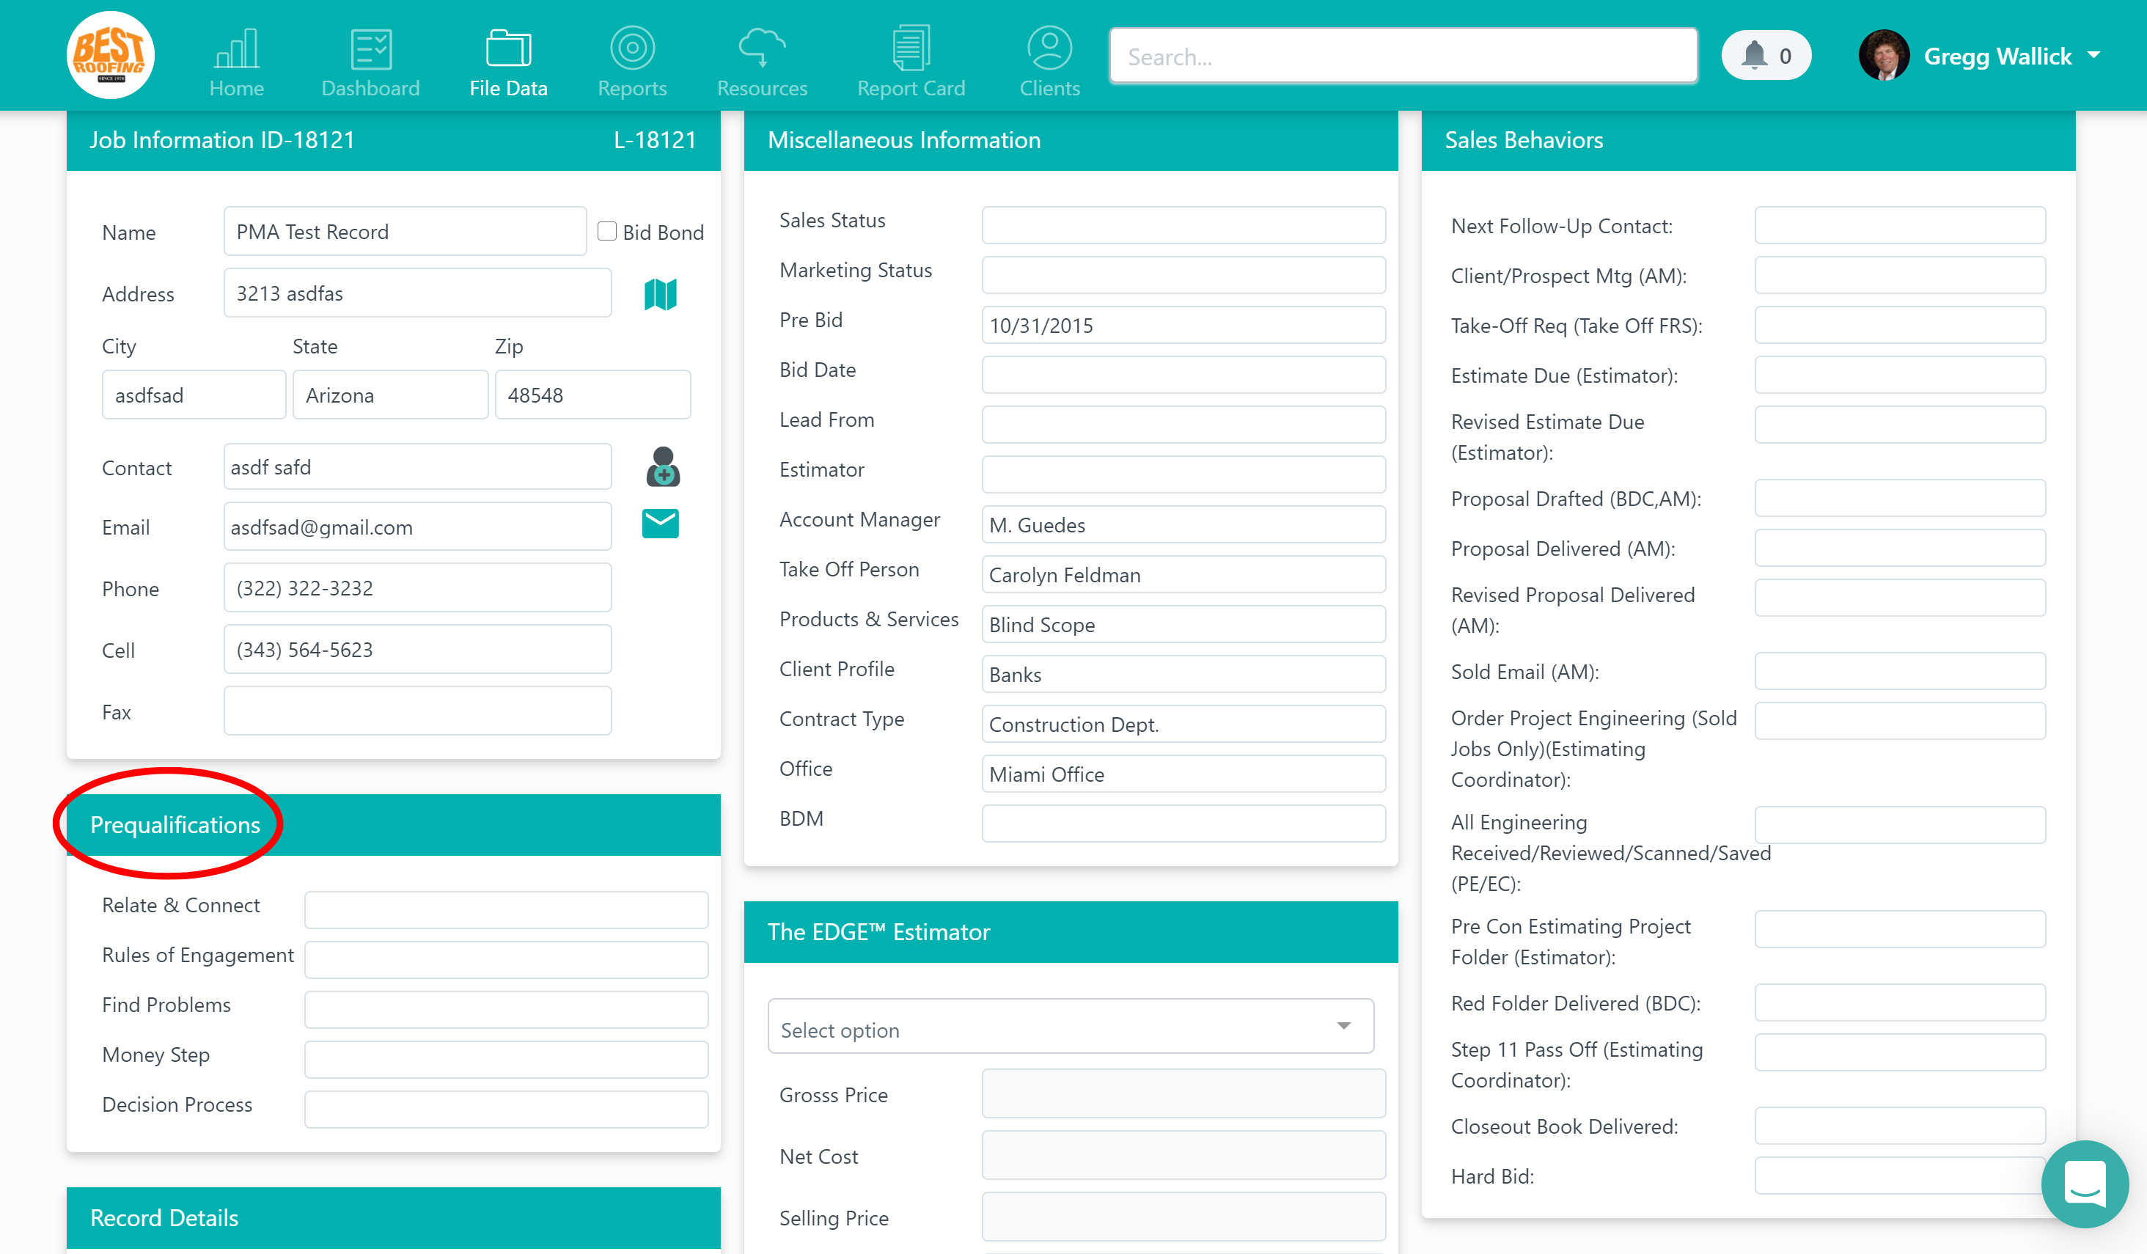Open the Clients person icon
Screen dimensions: 2147x1254
(1049, 48)
